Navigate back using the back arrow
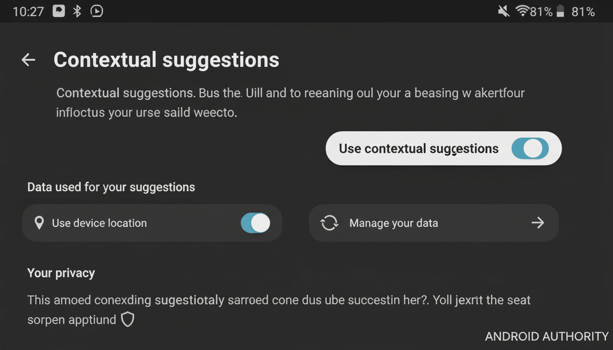613x350 pixels. pyautogui.click(x=28, y=60)
